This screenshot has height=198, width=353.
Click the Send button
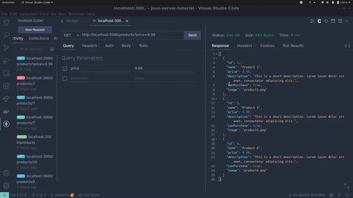(192, 35)
